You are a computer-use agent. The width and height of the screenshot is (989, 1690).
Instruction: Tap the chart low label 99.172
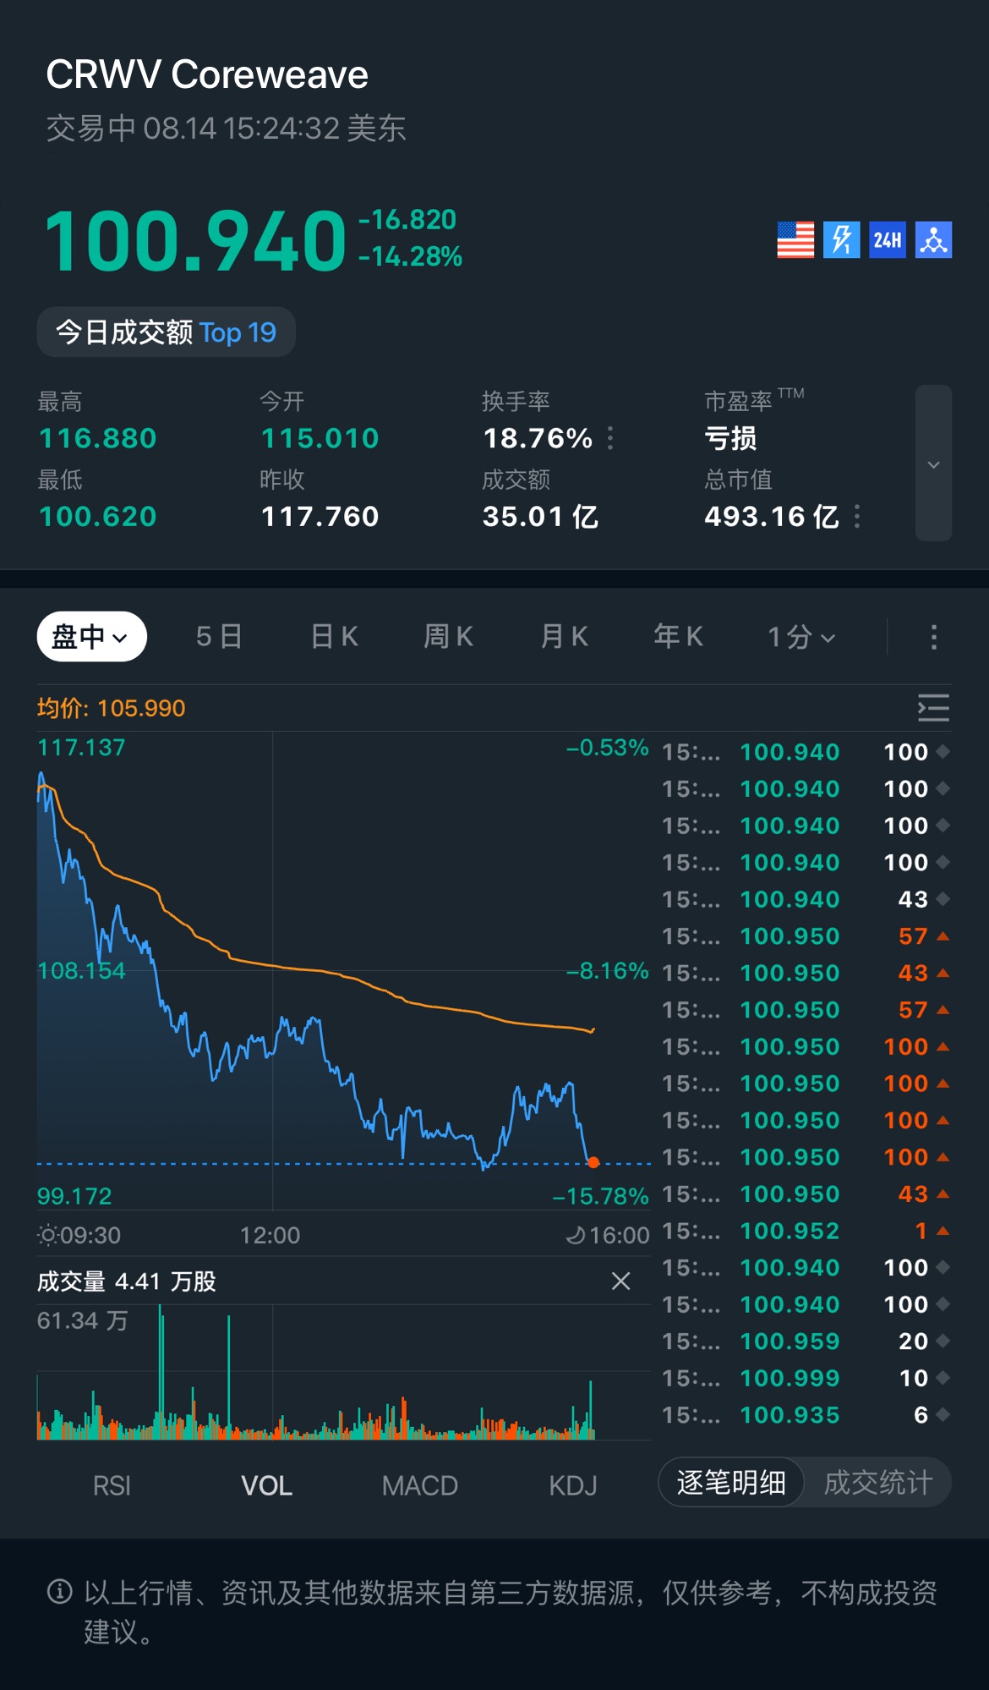click(x=74, y=1196)
